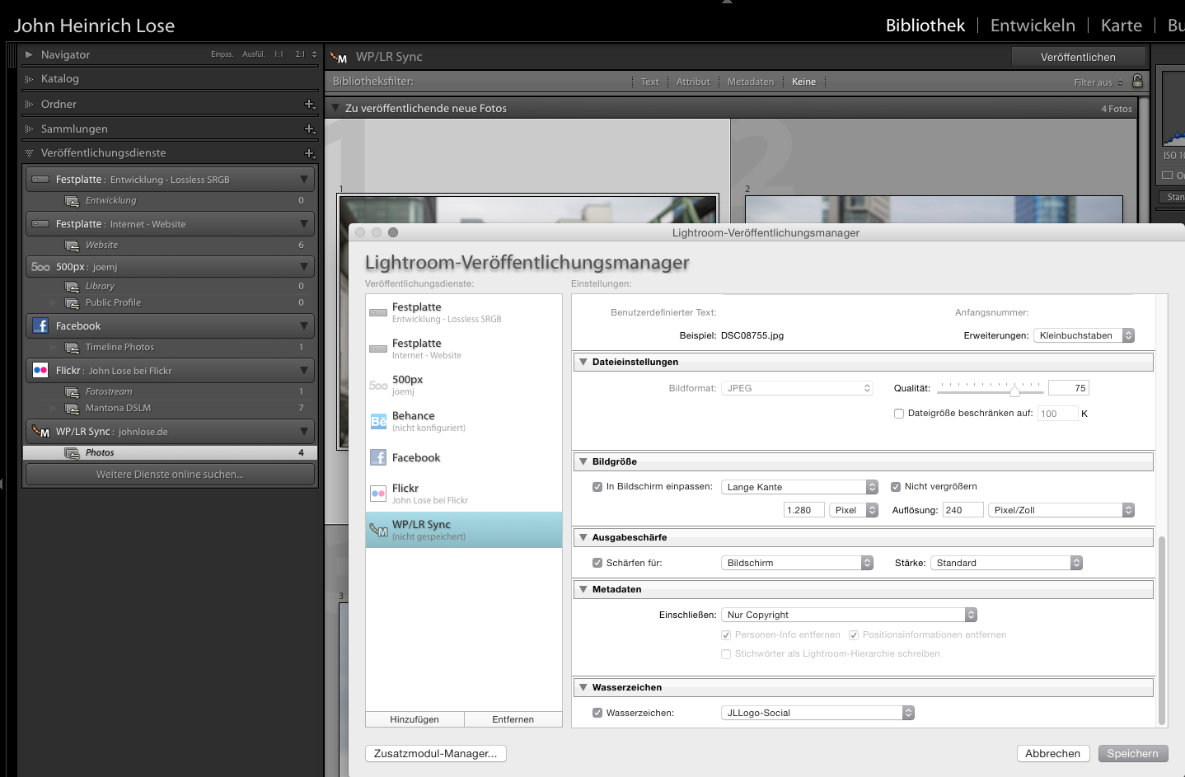Select the Metadaten library filter tab

[751, 82]
